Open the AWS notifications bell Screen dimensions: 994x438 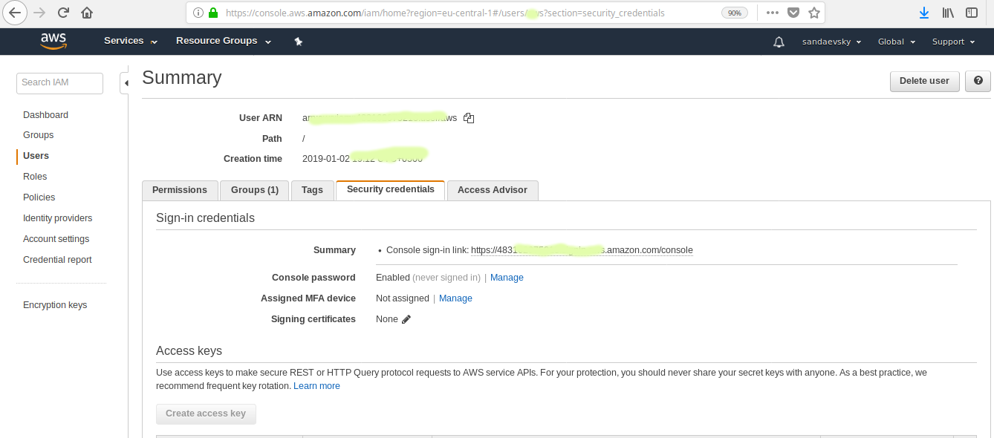pyautogui.click(x=779, y=42)
